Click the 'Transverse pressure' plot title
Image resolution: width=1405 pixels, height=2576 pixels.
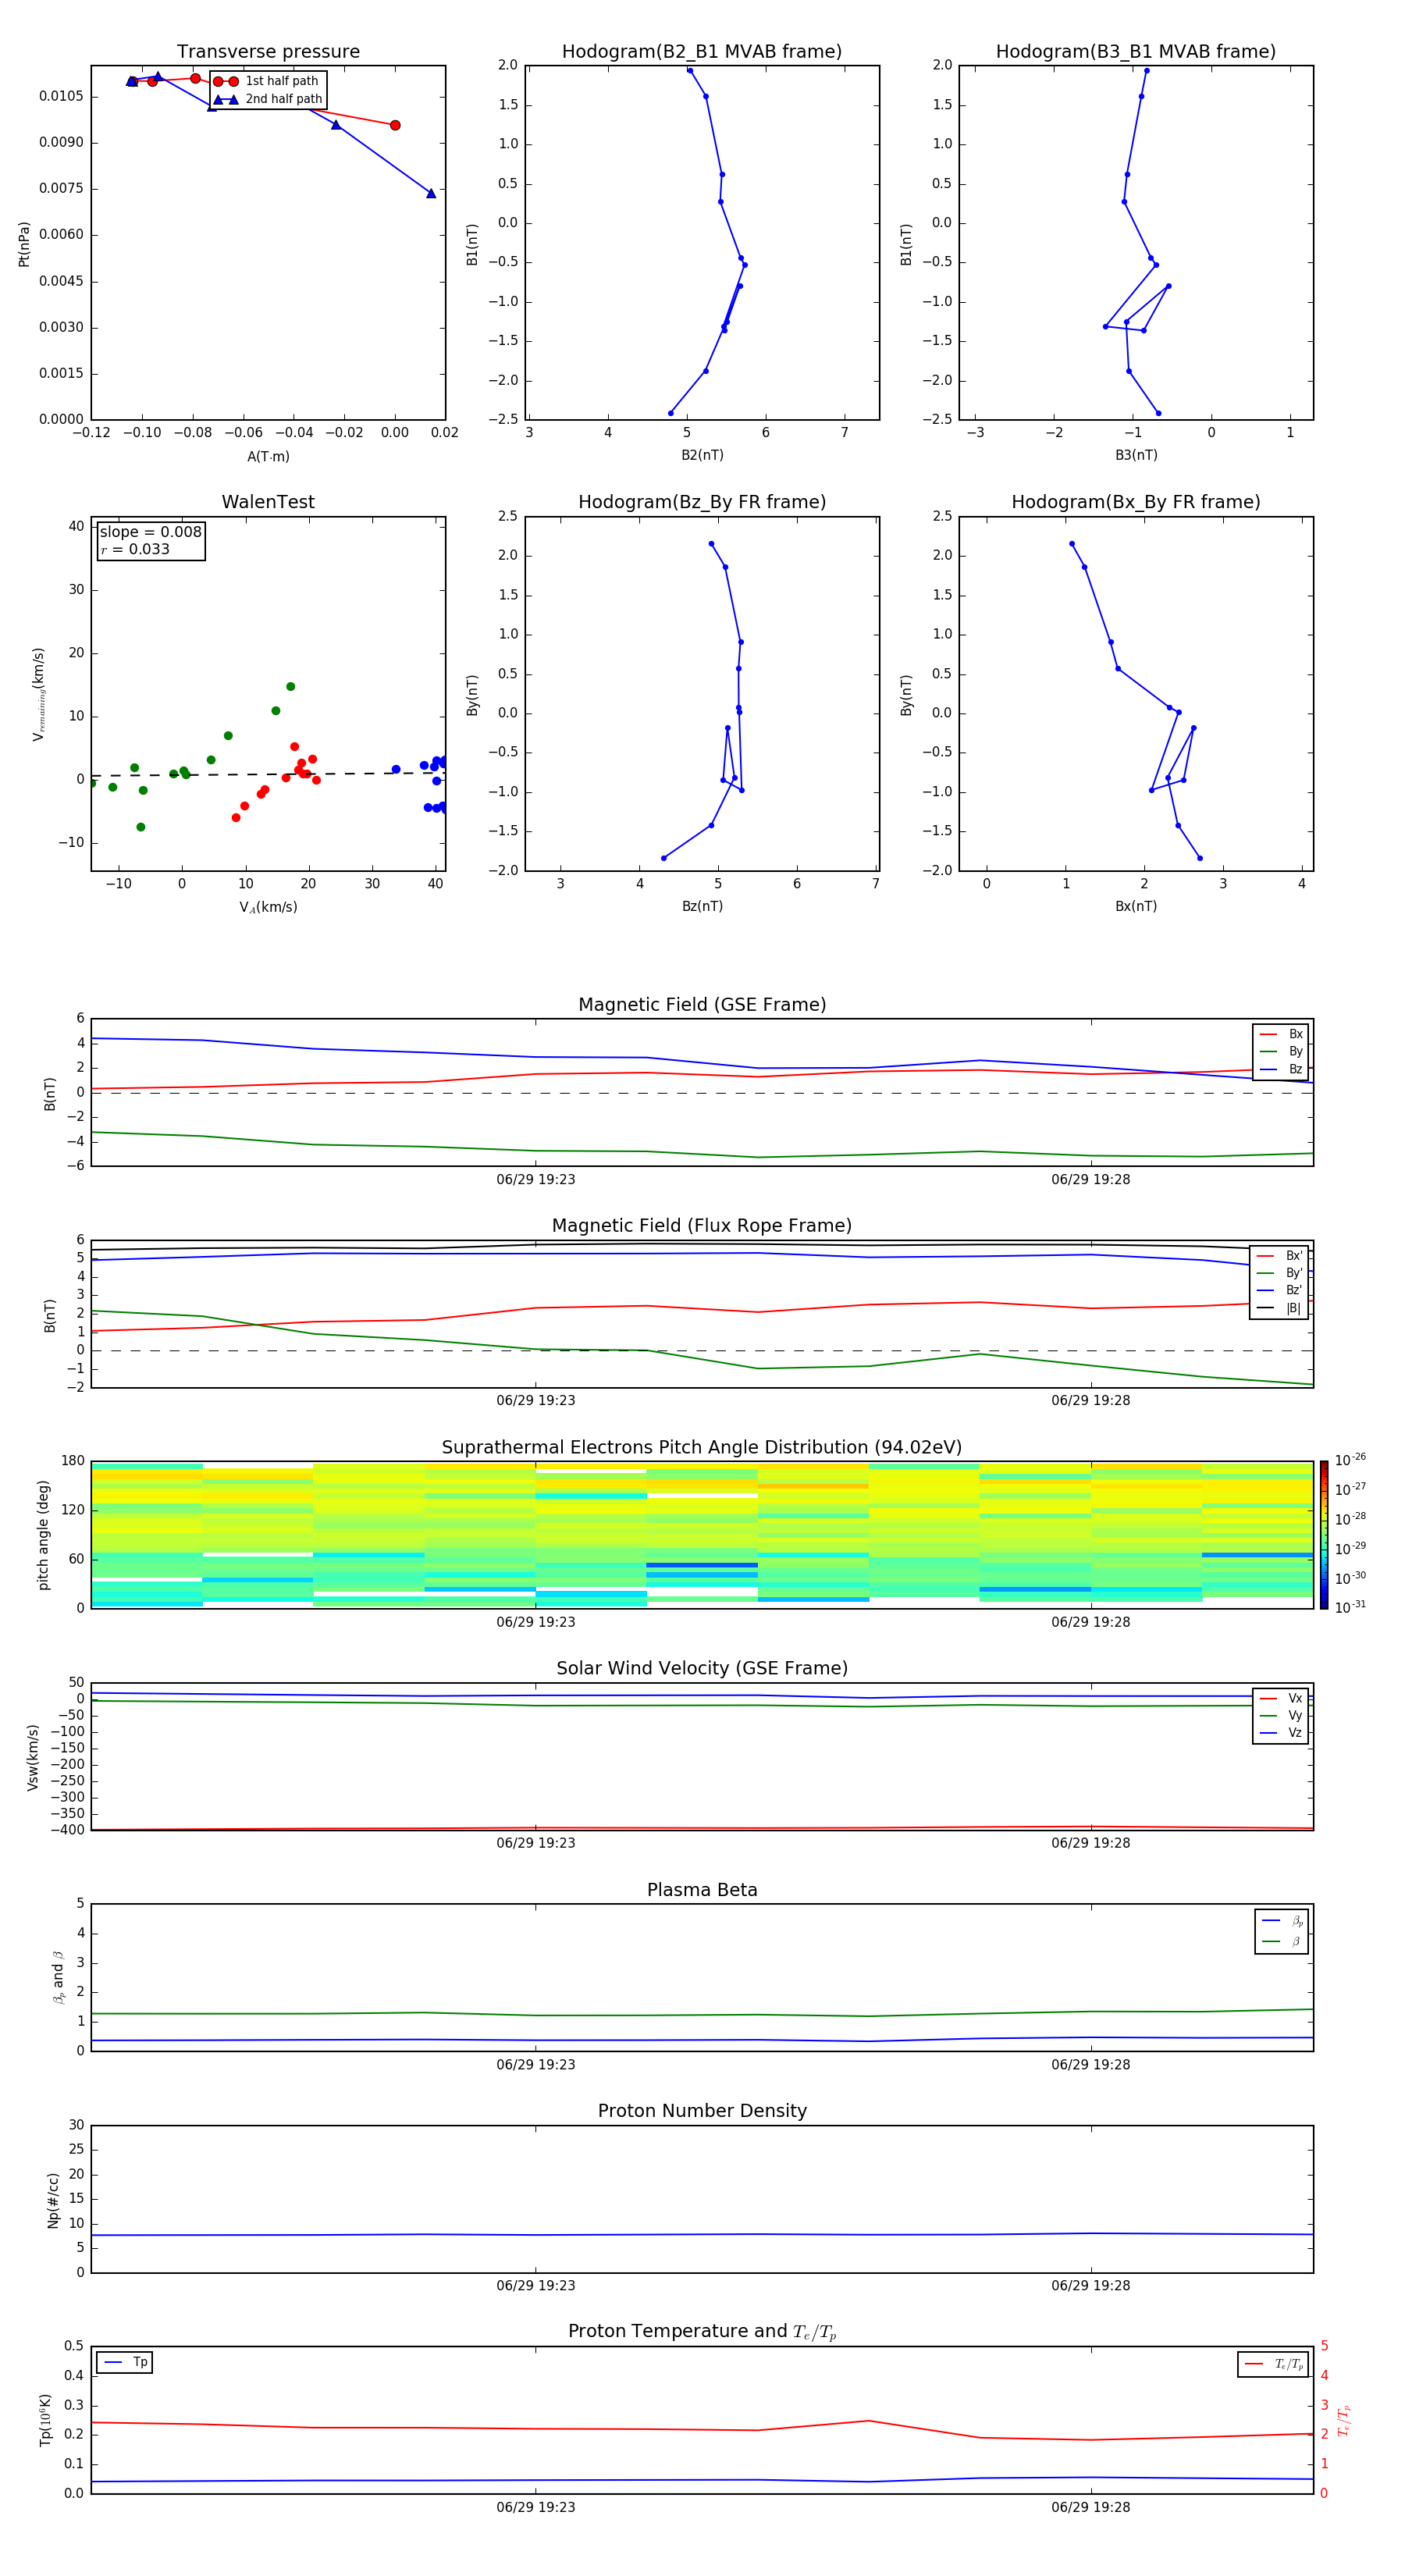[x=268, y=51]
